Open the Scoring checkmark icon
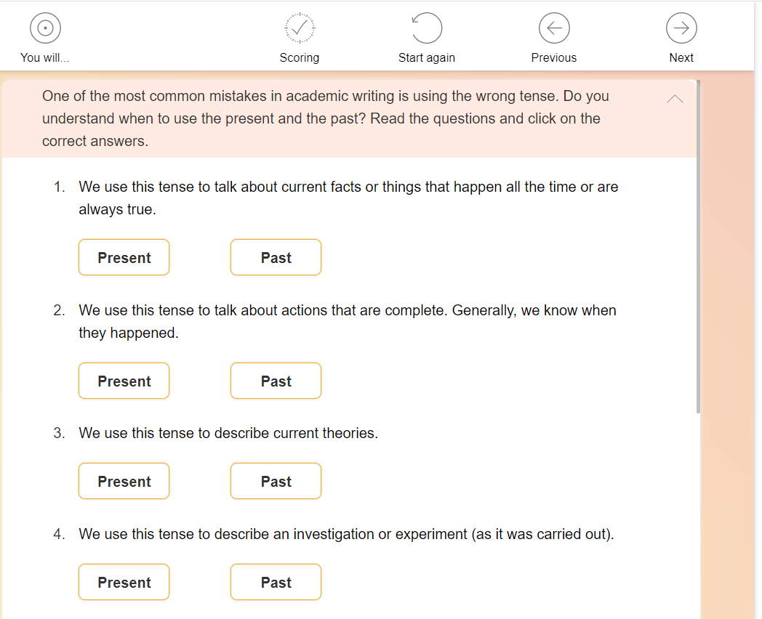This screenshot has height=619, width=762. (x=300, y=28)
